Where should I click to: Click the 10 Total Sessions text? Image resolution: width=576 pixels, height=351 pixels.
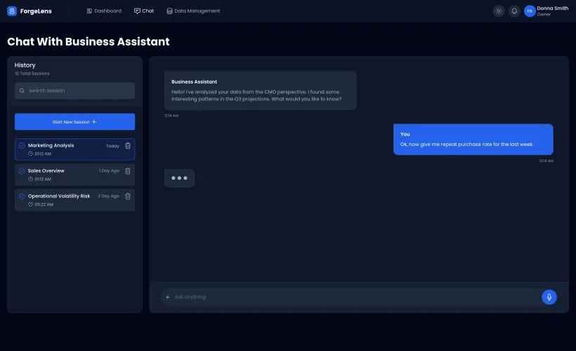click(32, 74)
